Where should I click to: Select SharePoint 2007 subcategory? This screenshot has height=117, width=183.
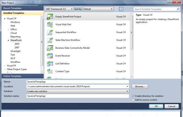click(x=17, y=48)
